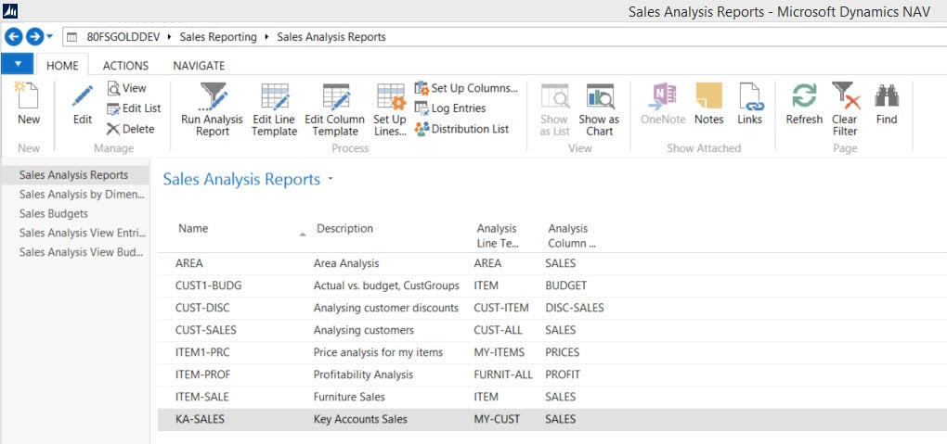This screenshot has width=947, height=444.
Task: Click the Edit pencil icon
Action: [82, 96]
